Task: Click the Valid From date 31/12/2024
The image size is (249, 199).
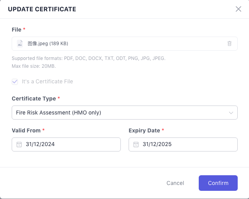Action: (40, 144)
